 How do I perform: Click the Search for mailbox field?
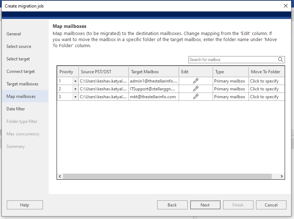(233, 60)
